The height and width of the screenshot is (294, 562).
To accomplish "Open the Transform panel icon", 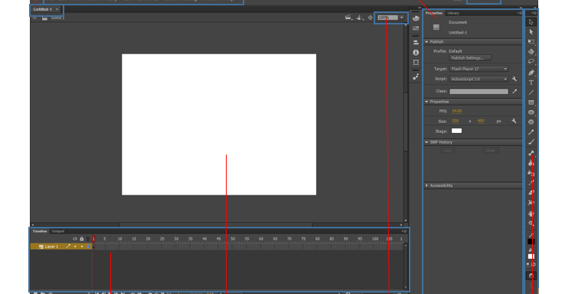I will coord(416,62).
